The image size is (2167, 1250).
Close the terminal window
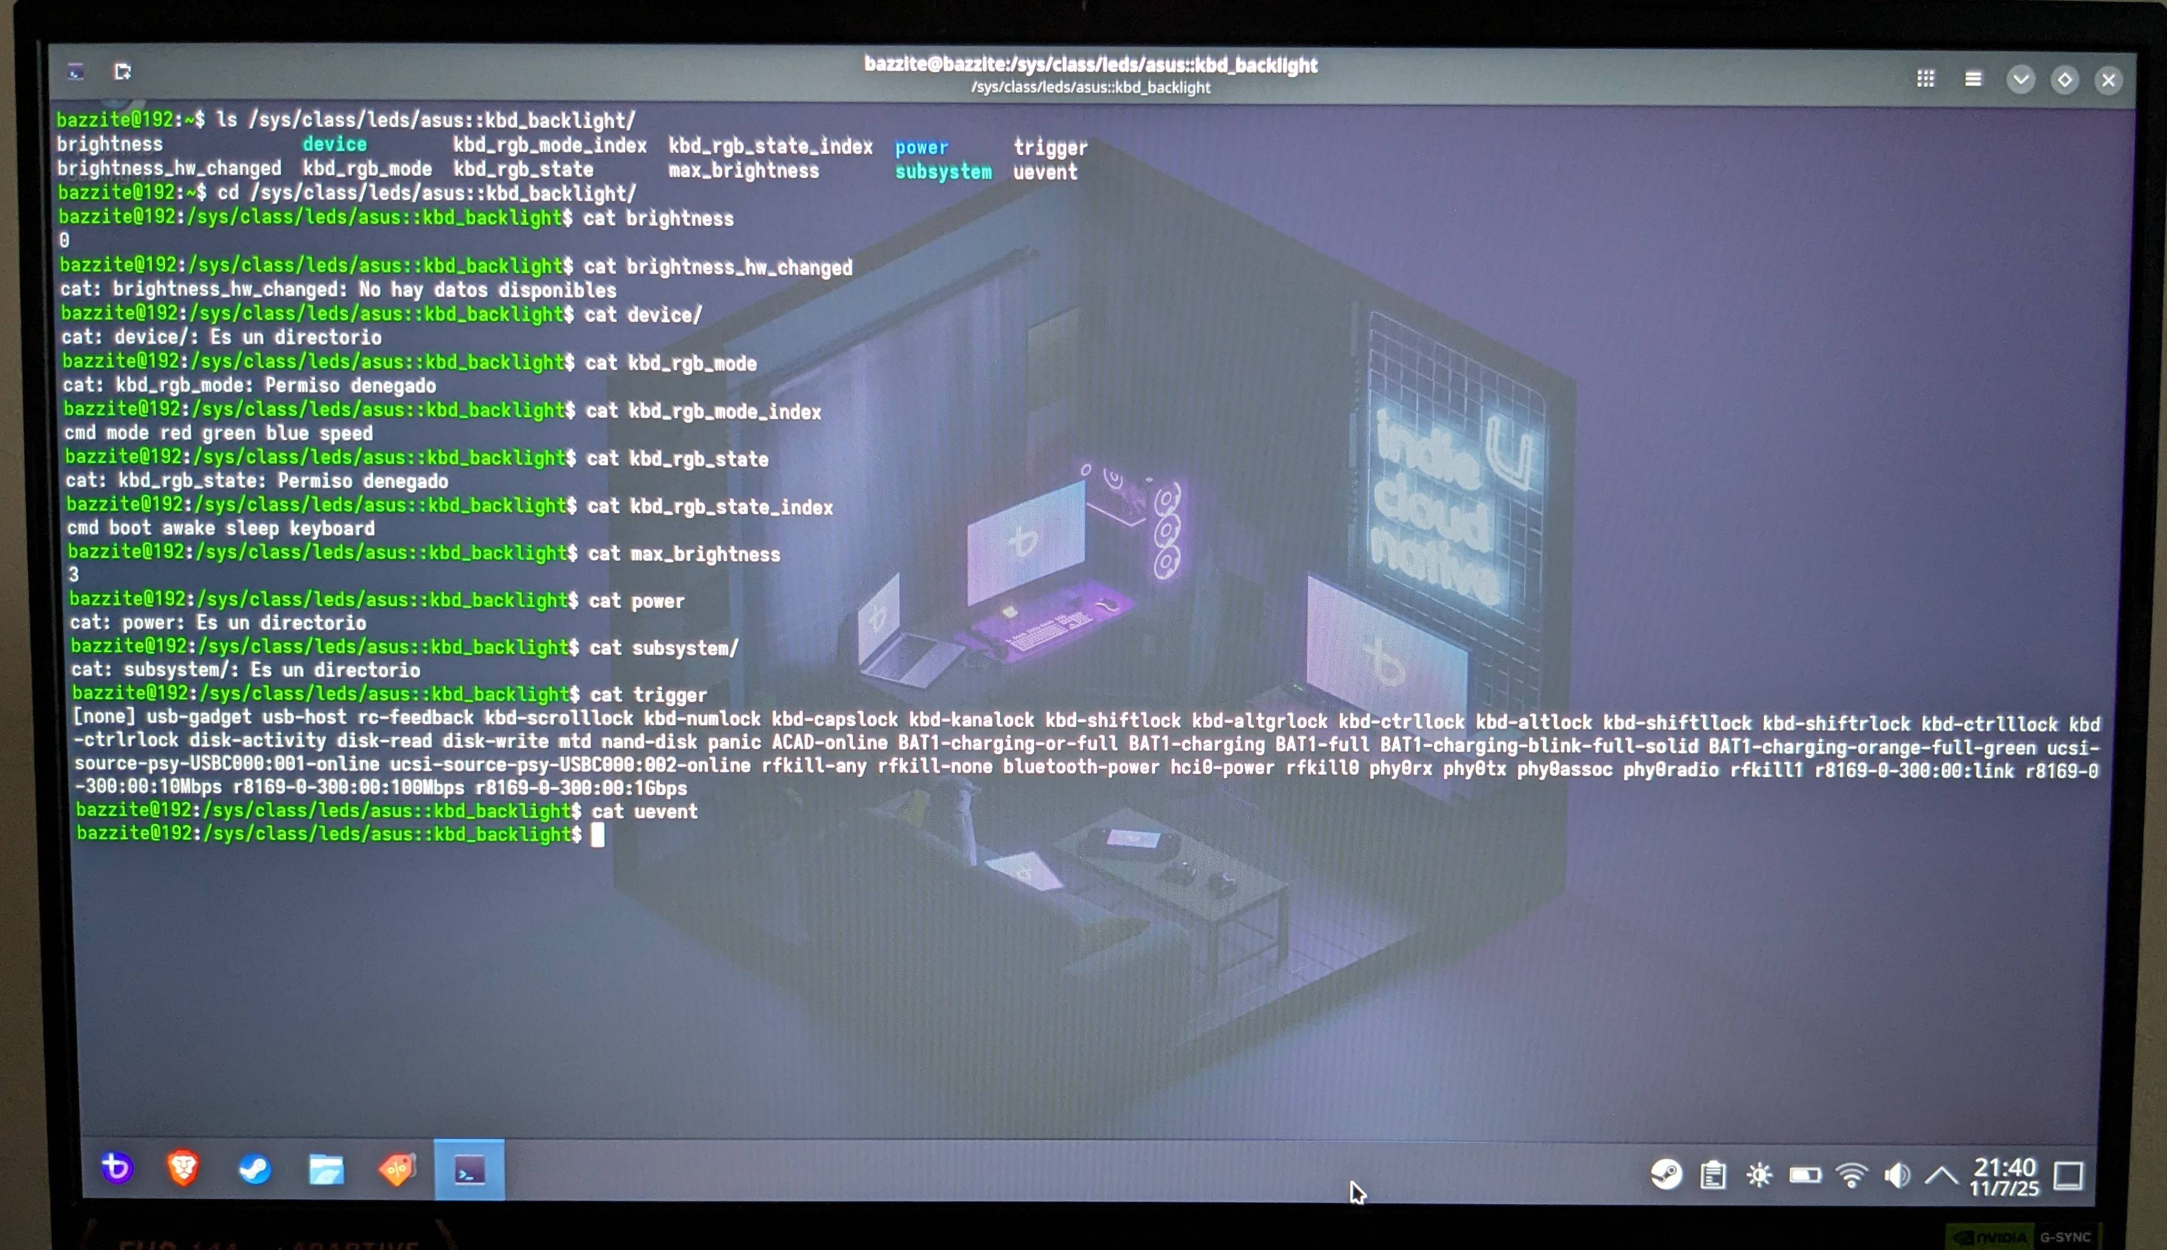click(x=2108, y=80)
